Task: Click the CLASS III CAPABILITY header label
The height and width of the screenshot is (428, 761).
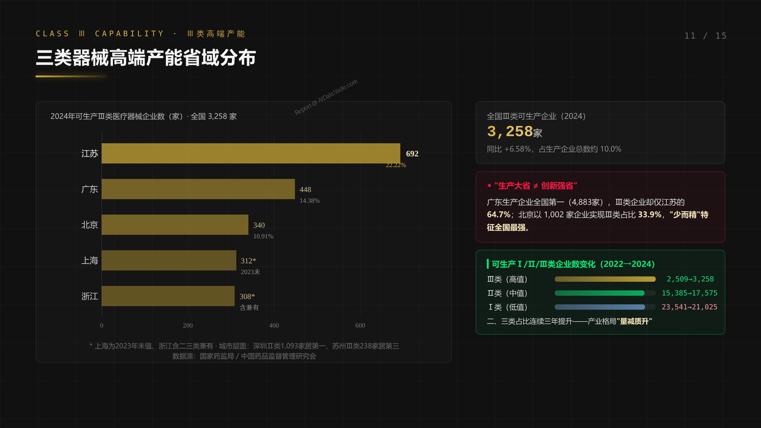Action: 140,34
